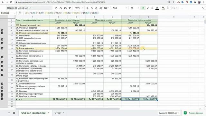
Task: Toggle bold formatting button
Action: click(x=143, y=8)
